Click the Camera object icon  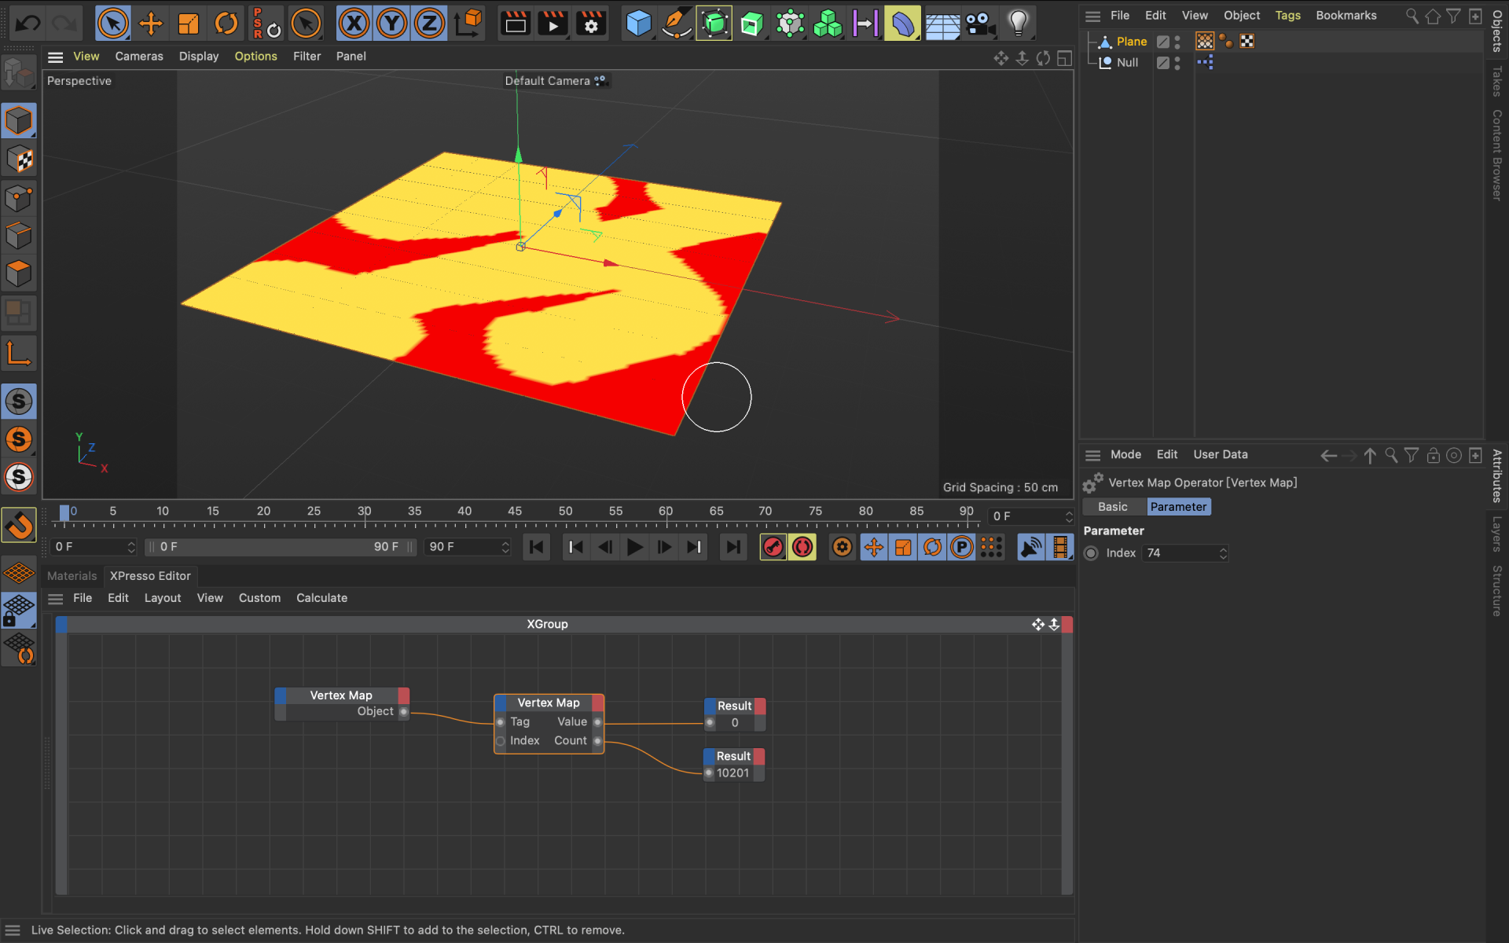[979, 24]
